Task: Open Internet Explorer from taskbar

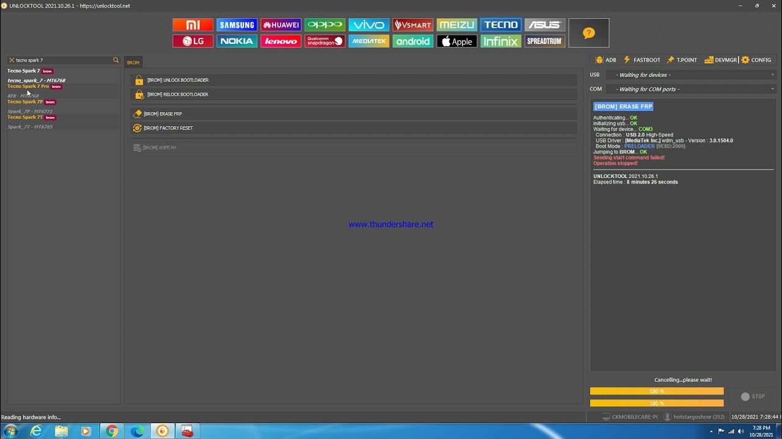Action: (x=37, y=431)
